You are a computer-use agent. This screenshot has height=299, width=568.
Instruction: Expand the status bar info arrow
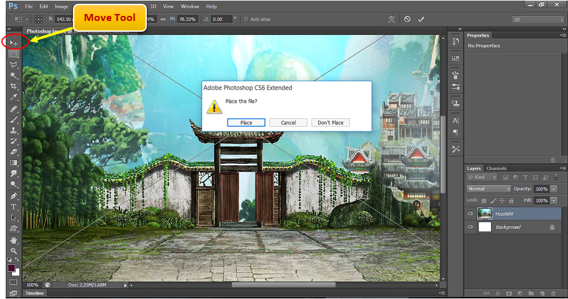(x=125, y=285)
